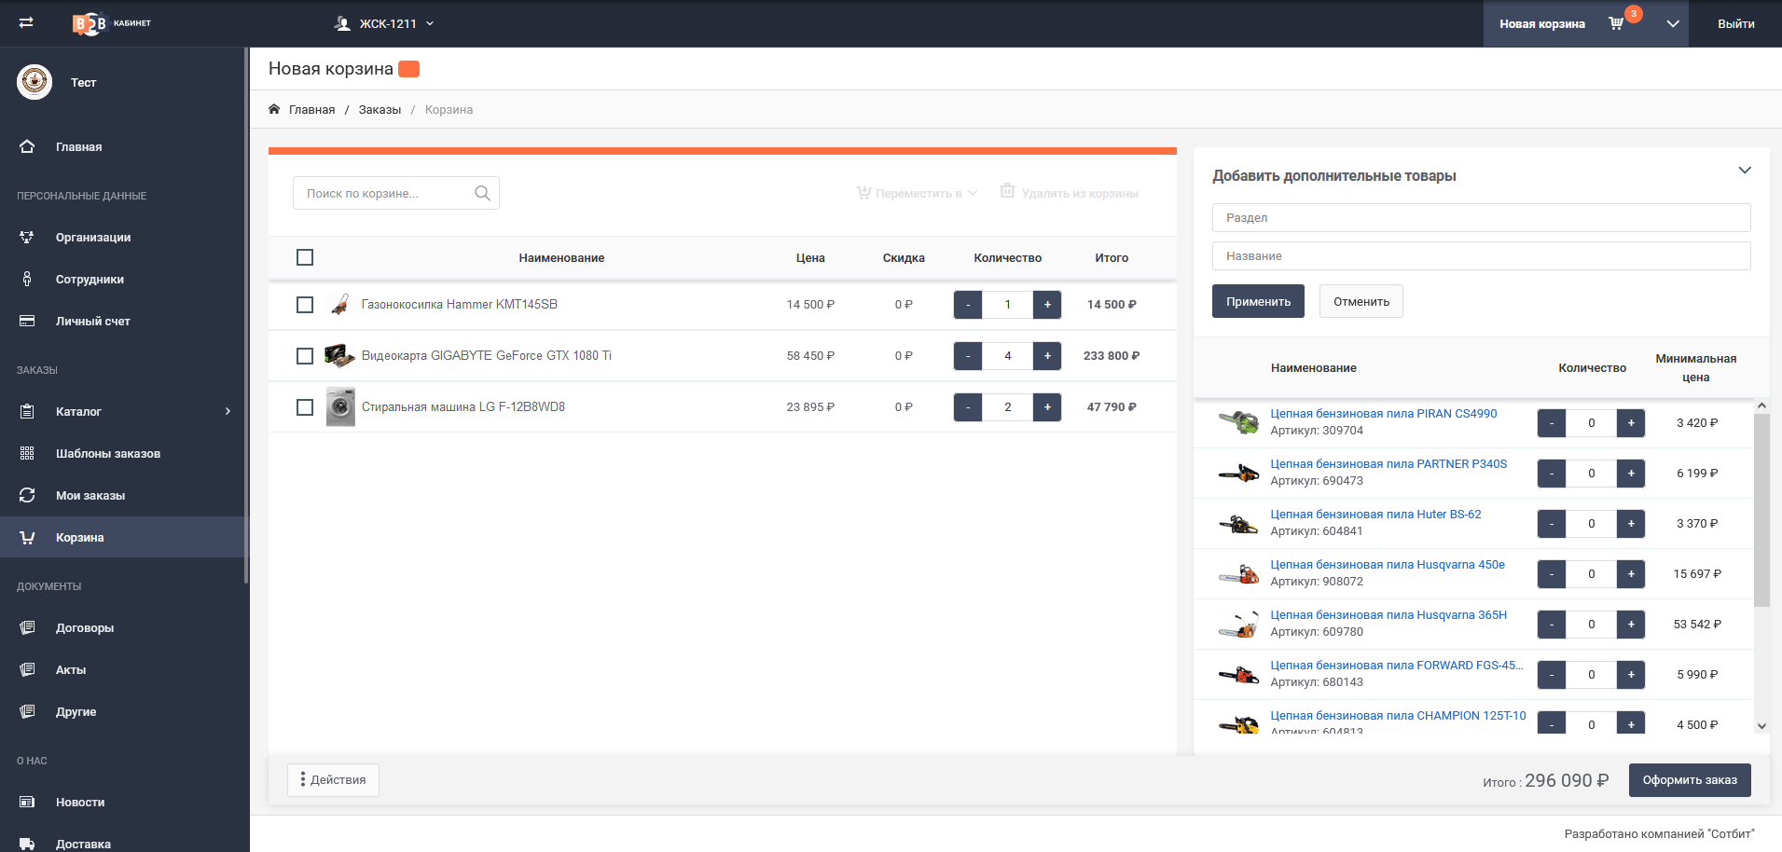This screenshot has height=852, width=1782.
Task: Increase quantity of Газонокосилка Hammer KMT145SB
Action: point(1047,305)
